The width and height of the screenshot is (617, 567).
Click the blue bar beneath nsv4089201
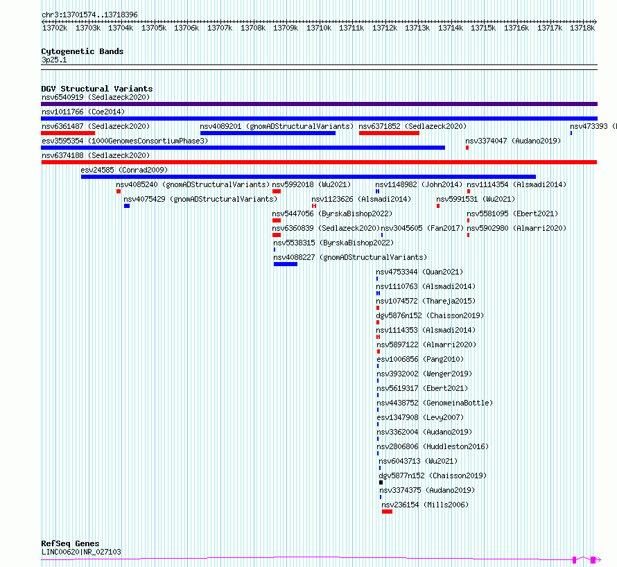tap(268, 133)
